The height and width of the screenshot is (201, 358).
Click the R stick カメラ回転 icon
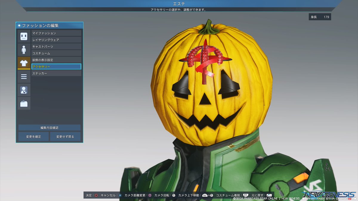click(174, 195)
